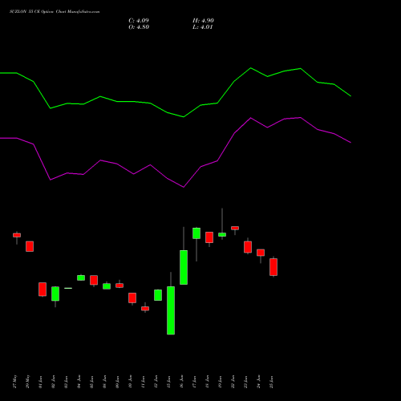
Task: Click the 04 Jun date label
Action: 79,382
